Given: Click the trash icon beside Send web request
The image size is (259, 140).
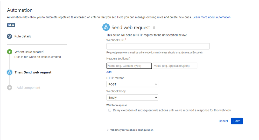Looking at the screenshot, I should click(154, 28).
